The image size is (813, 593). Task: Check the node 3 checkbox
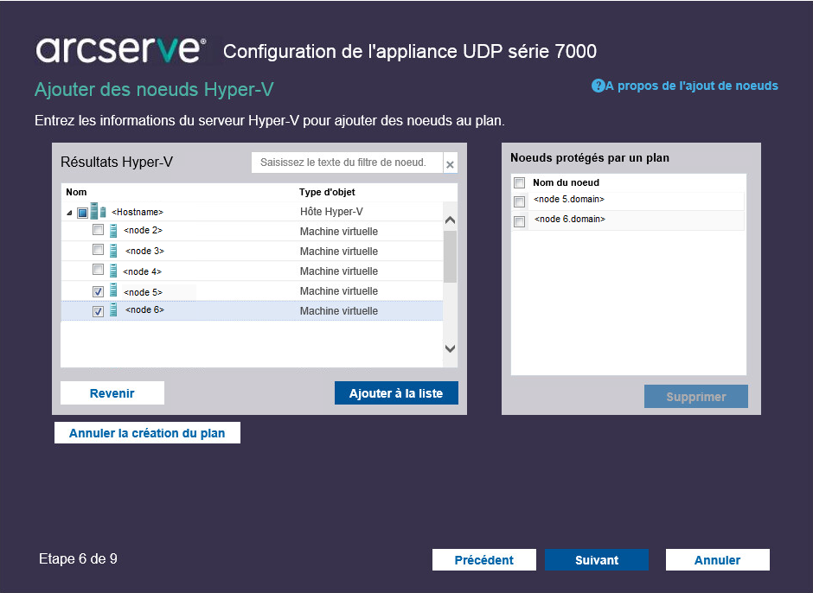pyautogui.click(x=98, y=249)
